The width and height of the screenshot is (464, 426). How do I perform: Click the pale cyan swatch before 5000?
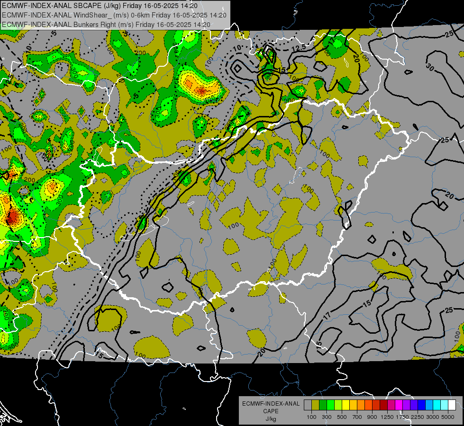point(445,405)
